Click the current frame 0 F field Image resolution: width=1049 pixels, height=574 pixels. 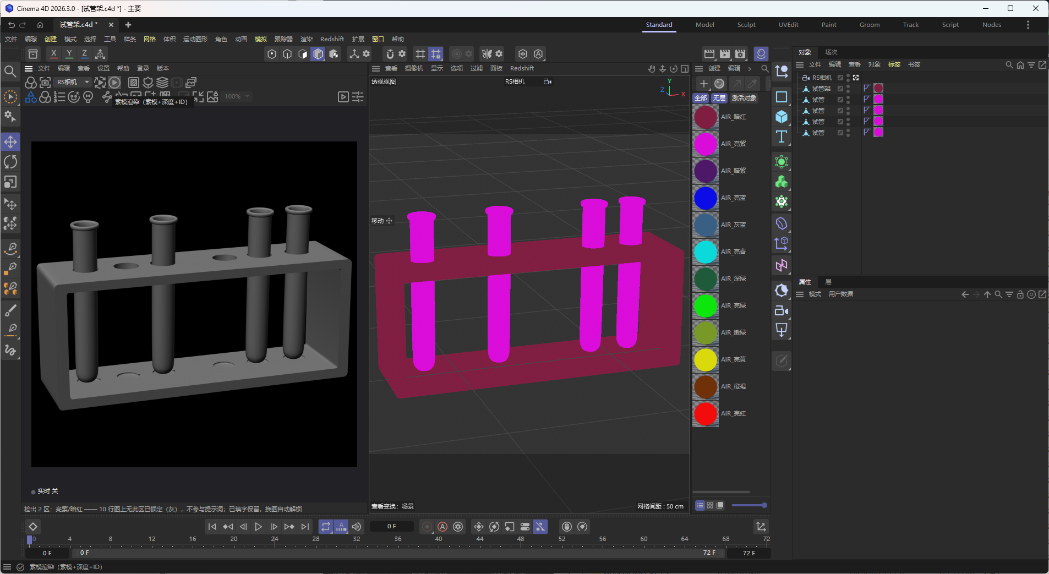391,527
